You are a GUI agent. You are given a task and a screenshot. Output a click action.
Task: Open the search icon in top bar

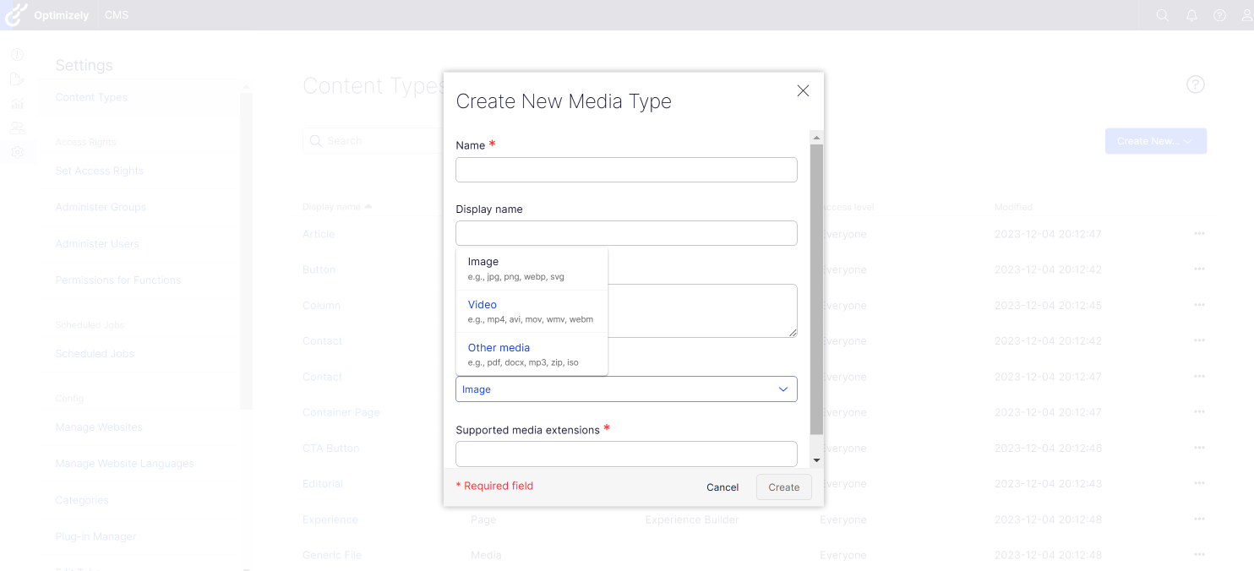[1163, 15]
